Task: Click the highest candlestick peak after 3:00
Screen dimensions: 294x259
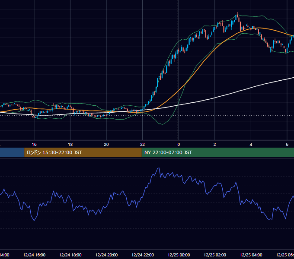Action: 237,15
